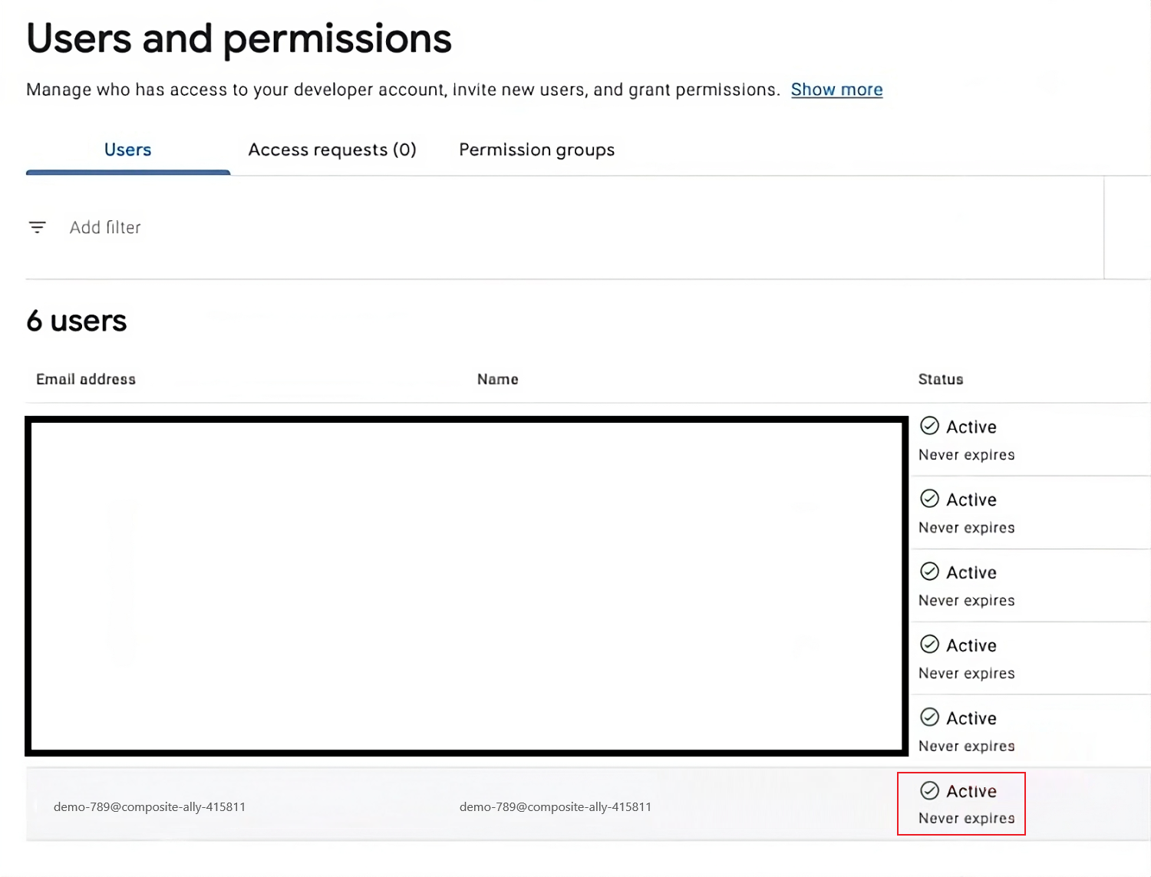
Task: Click the Active checkmark icon in third row
Action: [x=929, y=572]
